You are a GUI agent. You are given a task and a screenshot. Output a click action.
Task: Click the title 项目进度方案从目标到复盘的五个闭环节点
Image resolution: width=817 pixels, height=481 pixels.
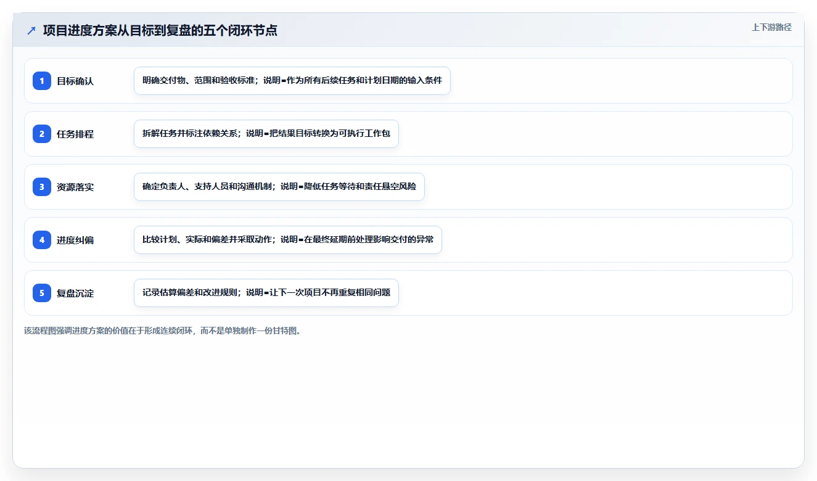tap(160, 30)
